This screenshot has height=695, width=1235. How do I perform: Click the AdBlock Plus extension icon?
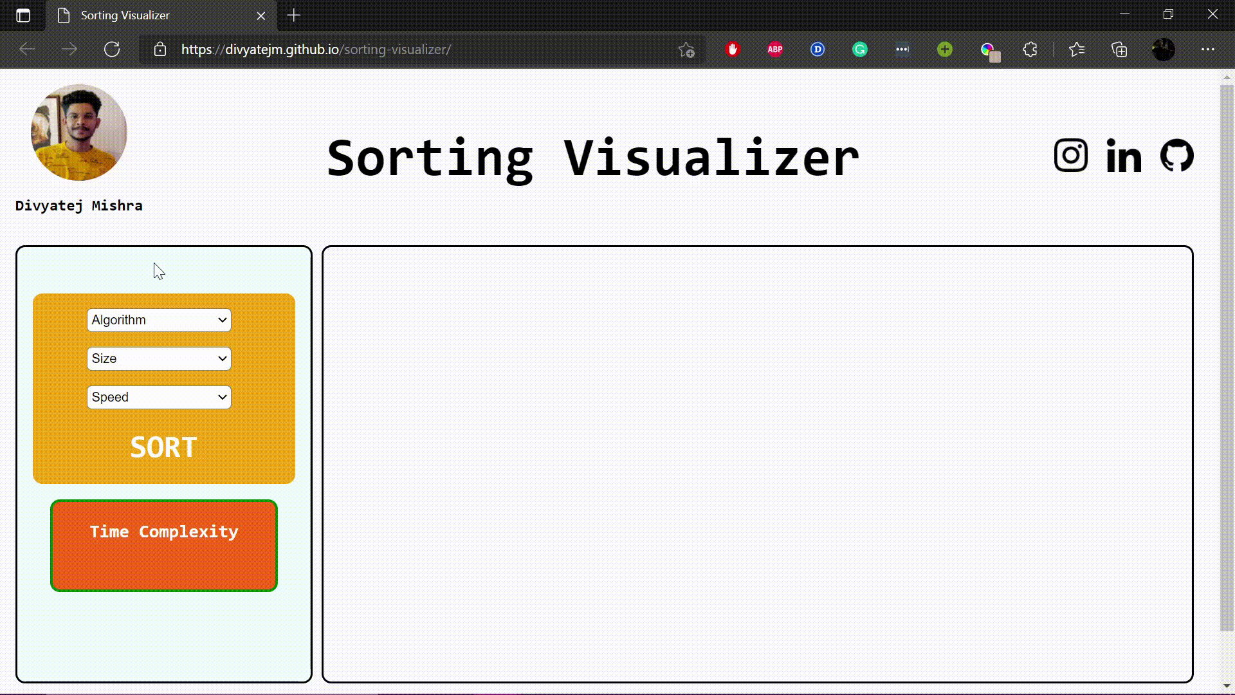(x=774, y=50)
